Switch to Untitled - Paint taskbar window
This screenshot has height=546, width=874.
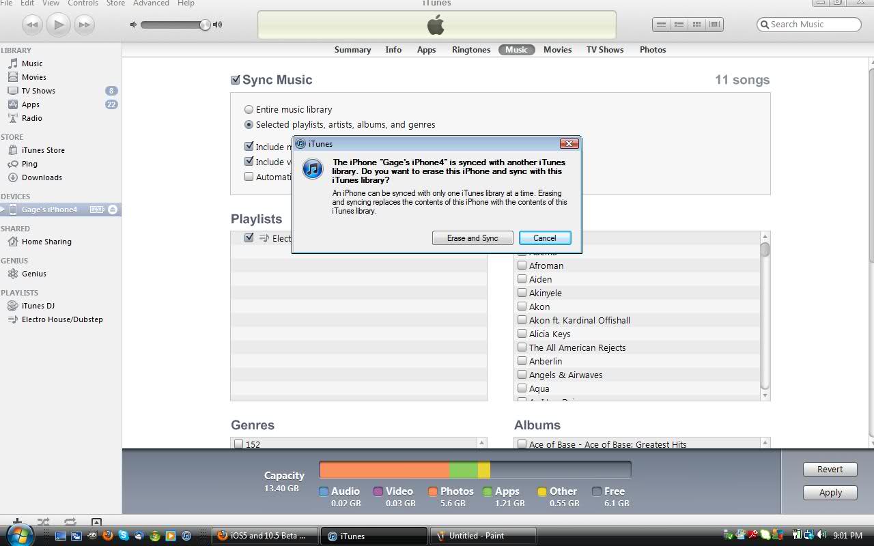click(482, 536)
